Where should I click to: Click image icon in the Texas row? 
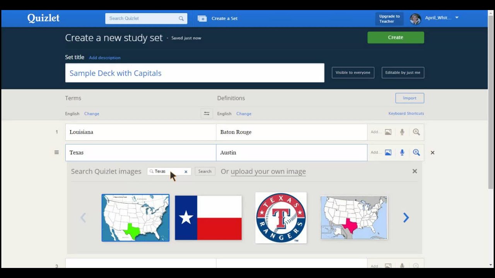tap(388, 153)
